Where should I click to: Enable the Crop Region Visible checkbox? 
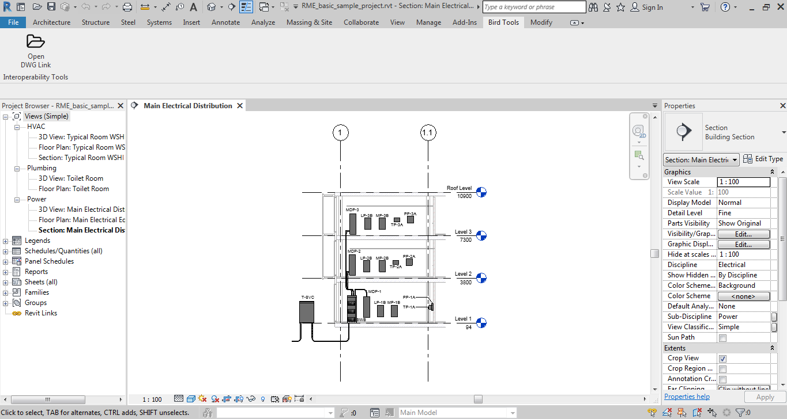pos(721,368)
